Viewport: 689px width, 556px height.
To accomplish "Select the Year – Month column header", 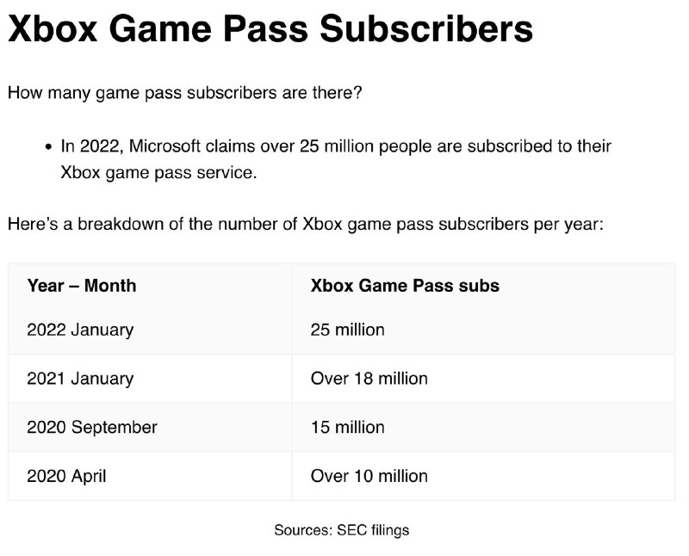I will click(x=82, y=286).
